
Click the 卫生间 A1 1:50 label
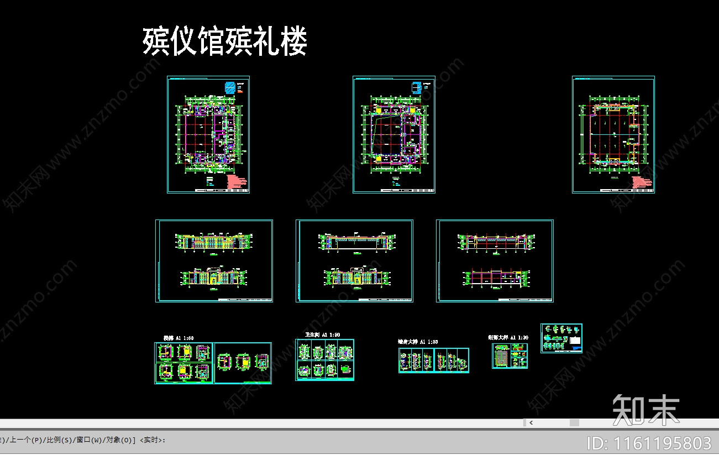point(323,335)
